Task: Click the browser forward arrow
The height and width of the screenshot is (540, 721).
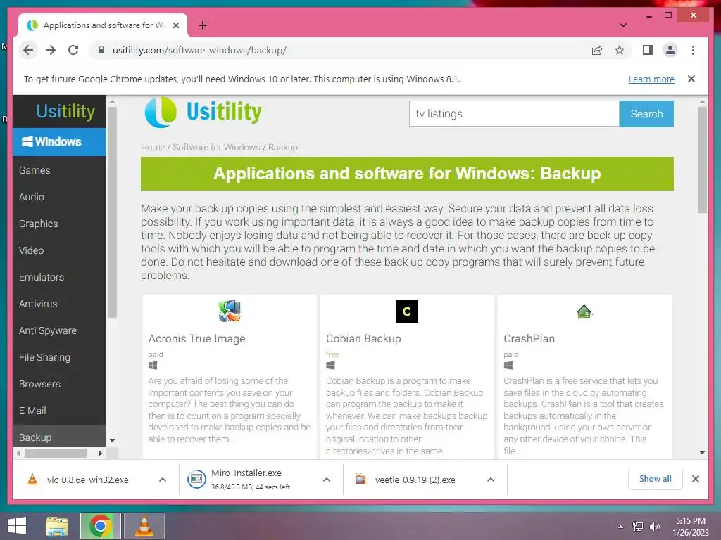Action: (51, 50)
